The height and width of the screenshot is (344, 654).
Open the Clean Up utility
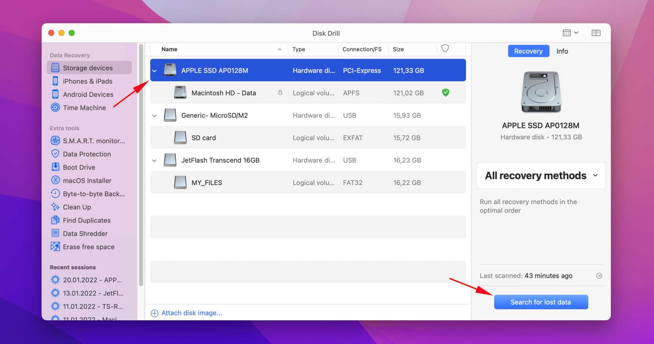pos(77,207)
